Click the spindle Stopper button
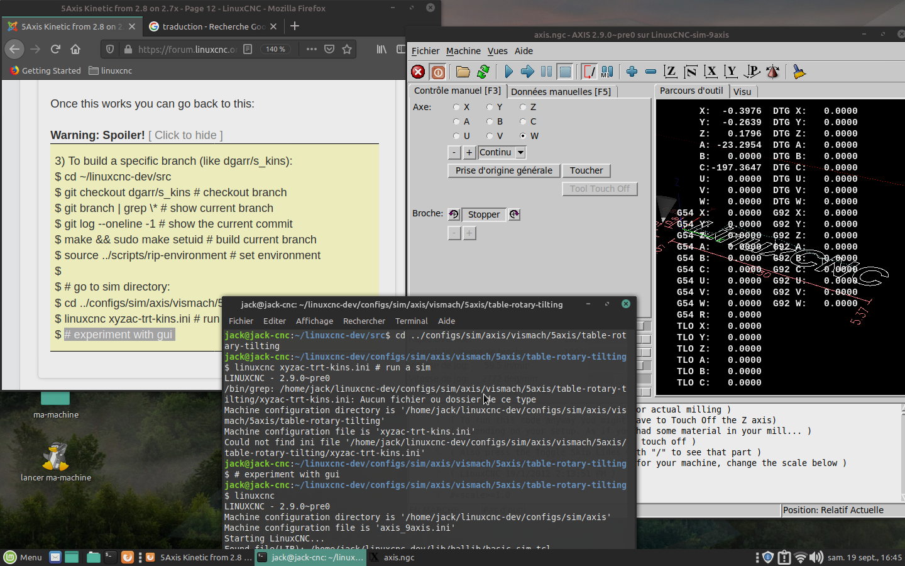The image size is (905, 566). click(x=484, y=214)
